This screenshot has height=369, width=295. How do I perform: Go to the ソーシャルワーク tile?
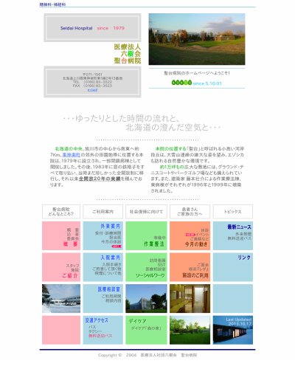coord(146,267)
